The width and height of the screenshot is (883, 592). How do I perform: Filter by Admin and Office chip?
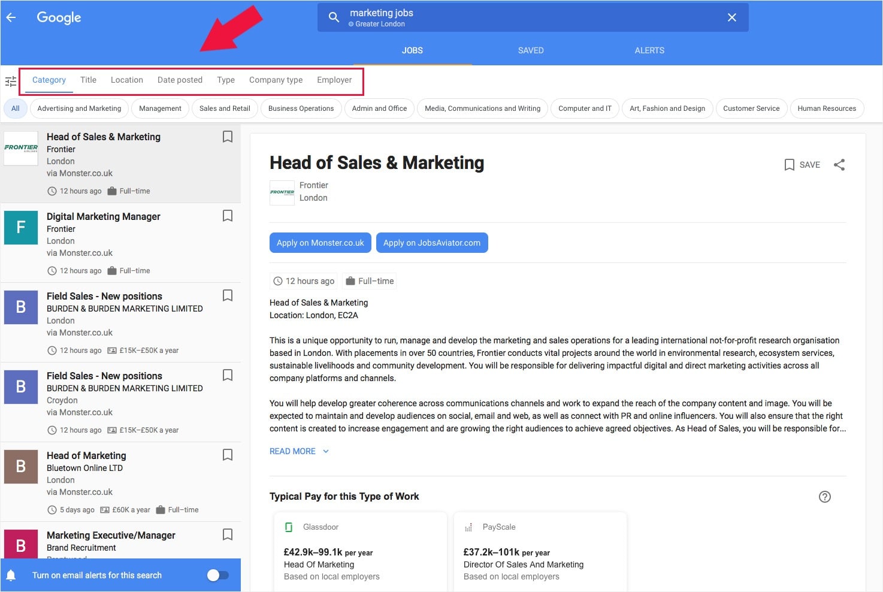[379, 108]
